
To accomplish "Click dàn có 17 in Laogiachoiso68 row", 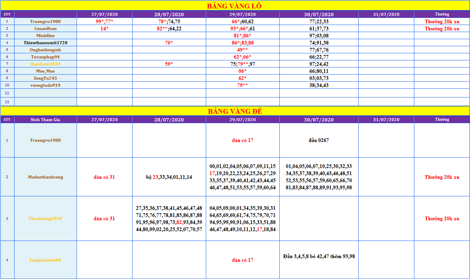I will tap(243, 260).
